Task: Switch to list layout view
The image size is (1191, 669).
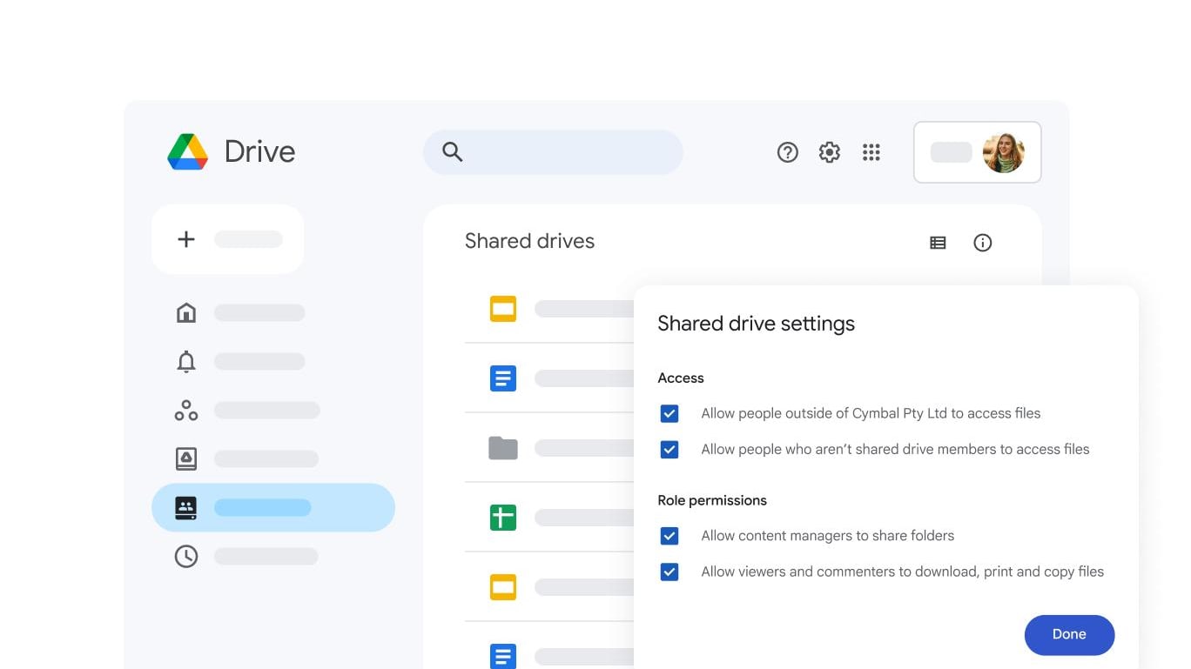Action: pyautogui.click(x=938, y=243)
